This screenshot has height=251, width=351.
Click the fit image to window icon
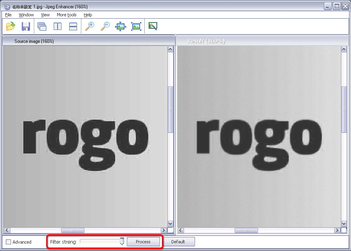pyautogui.click(x=121, y=26)
